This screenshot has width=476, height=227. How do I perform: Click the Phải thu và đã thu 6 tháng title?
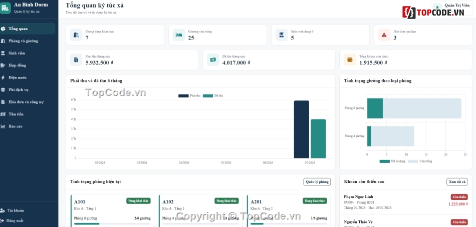point(96,80)
